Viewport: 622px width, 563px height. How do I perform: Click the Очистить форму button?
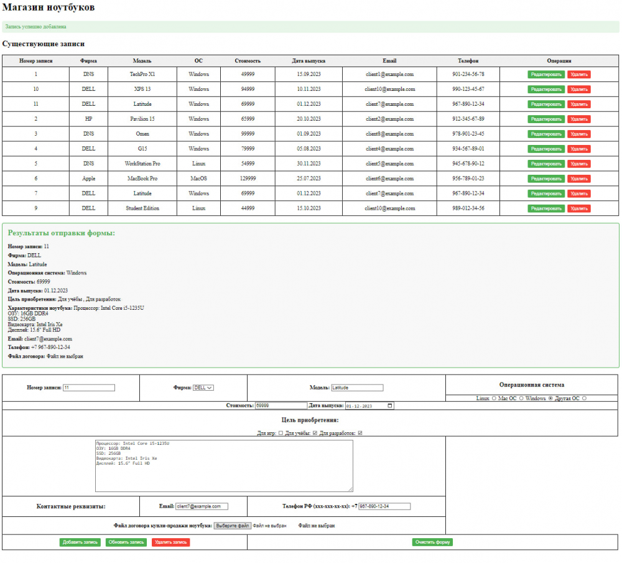[x=432, y=542]
